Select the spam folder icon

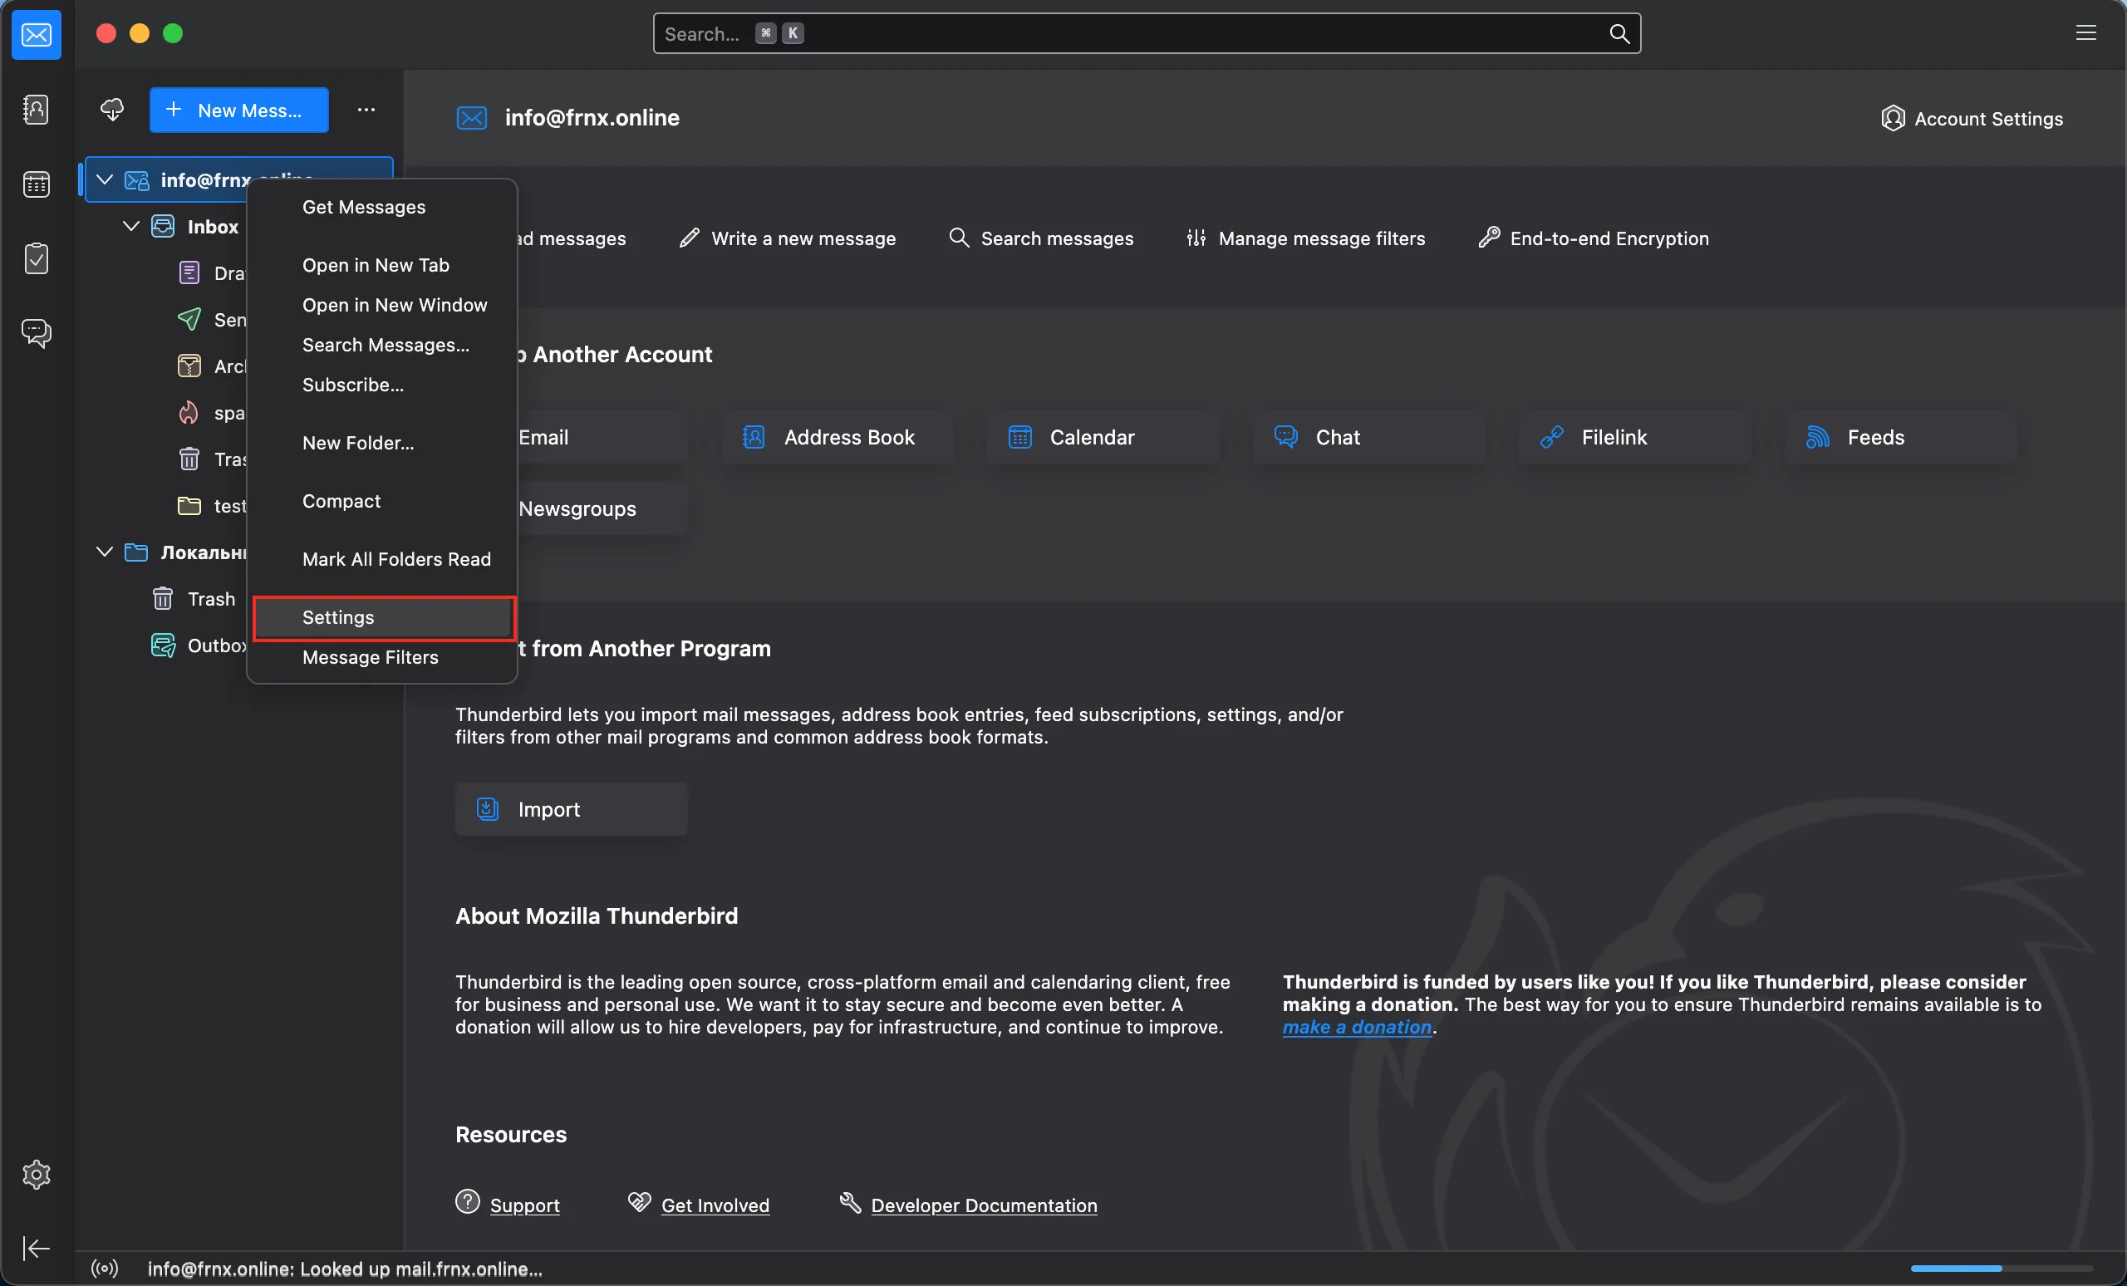(188, 413)
